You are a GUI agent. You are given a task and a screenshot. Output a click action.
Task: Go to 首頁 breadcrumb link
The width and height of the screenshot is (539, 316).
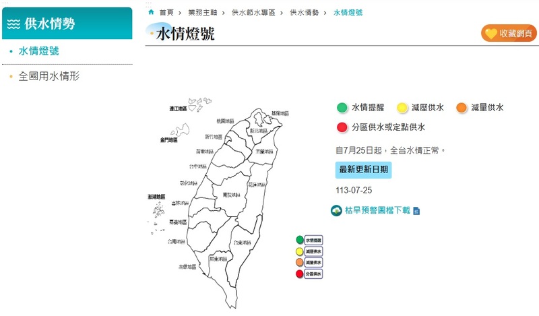166,13
